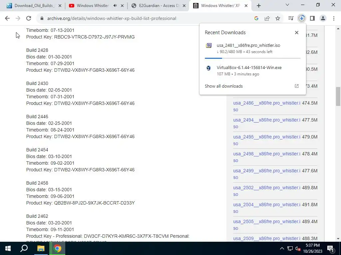Reload the archive.org page
This screenshot has height=255, width=341.
point(29,19)
